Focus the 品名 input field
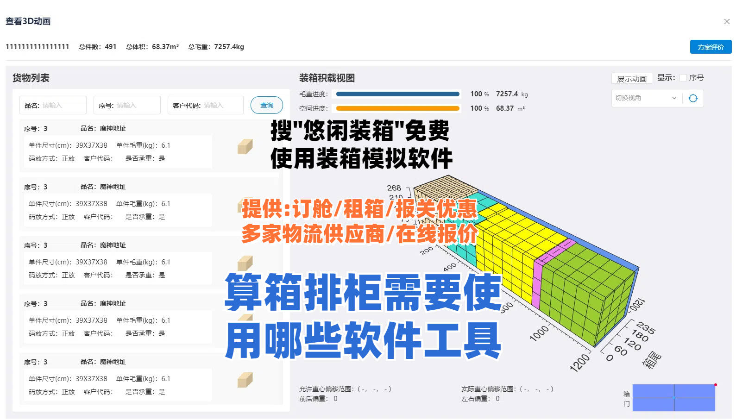736x420 pixels. point(53,105)
